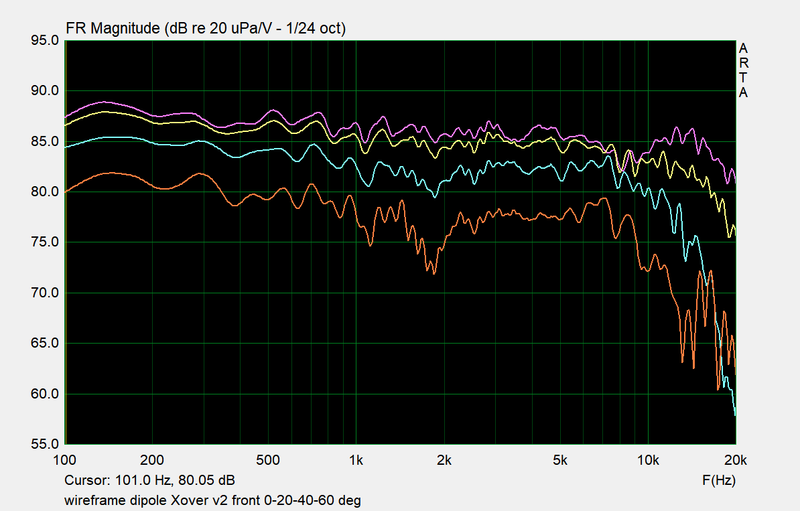
Task: Click the 5k frequency axis label
Action: (x=559, y=460)
